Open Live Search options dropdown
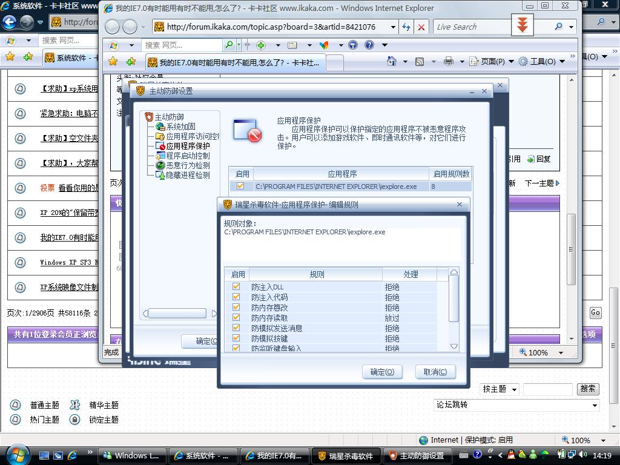The image size is (620, 465). [x=572, y=27]
